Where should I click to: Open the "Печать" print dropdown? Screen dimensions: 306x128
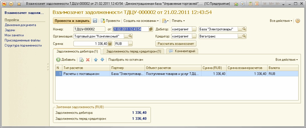pyautogui.click(x=178, y=21)
